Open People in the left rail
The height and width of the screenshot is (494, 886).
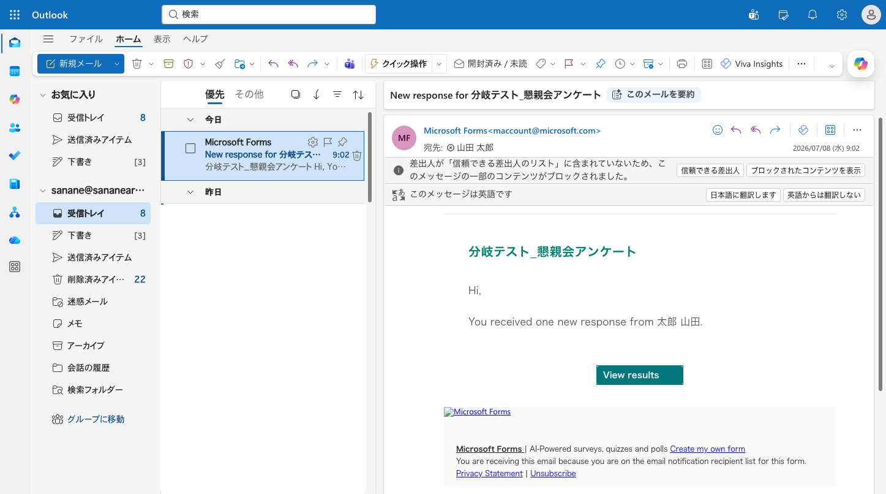15,127
